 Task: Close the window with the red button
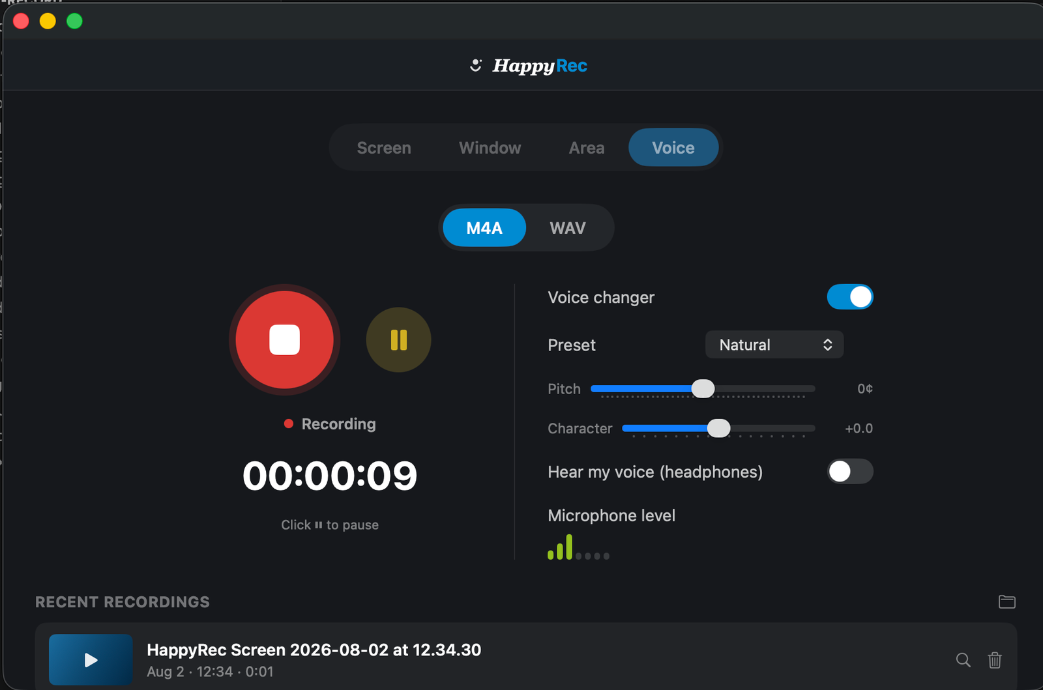point(21,21)
